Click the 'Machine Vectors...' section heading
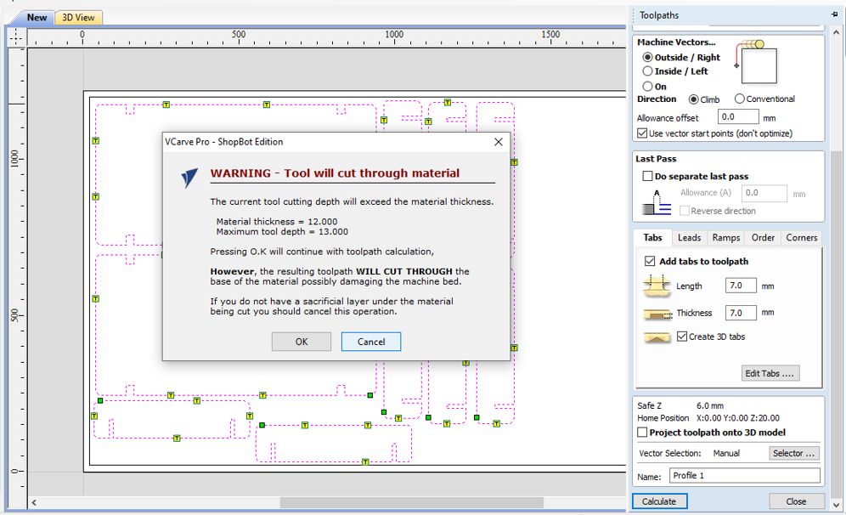Viewport: 846px width, 515px height. [x=677, y=42]
